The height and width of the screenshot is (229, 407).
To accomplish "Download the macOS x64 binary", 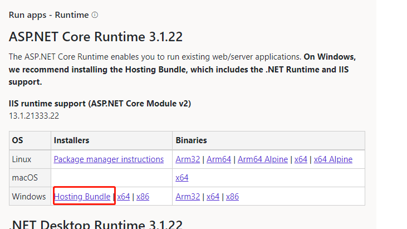I will pyautogui.click(x=182, y=178).
